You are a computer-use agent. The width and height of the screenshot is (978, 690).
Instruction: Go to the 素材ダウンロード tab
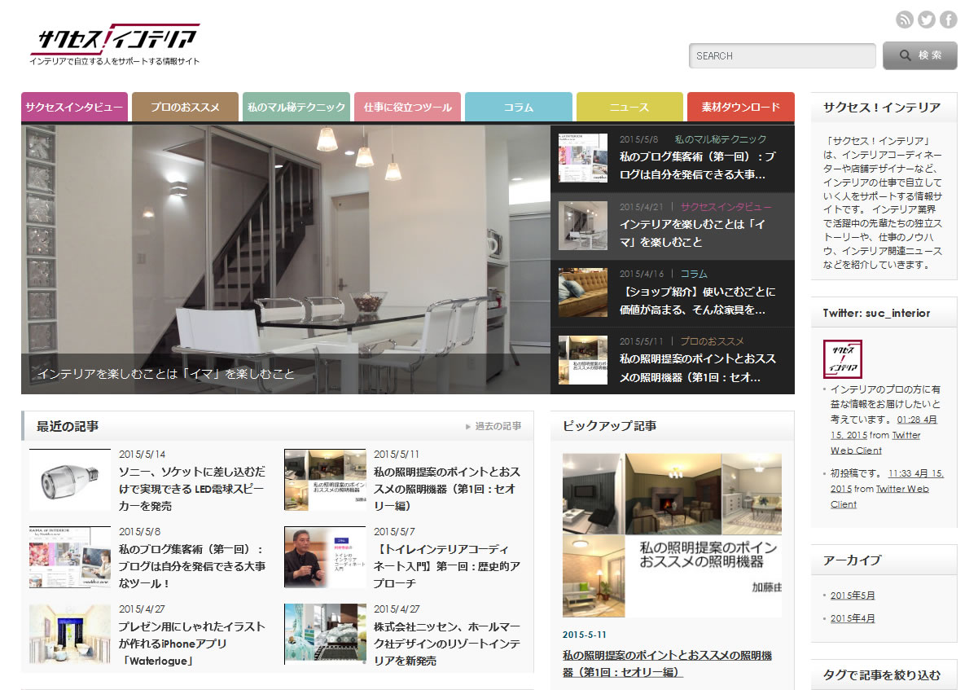pos(740,107)
